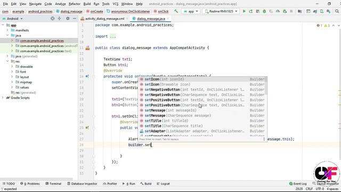
Task: Go to the previous highlighted error arrow
Action: 334,26
